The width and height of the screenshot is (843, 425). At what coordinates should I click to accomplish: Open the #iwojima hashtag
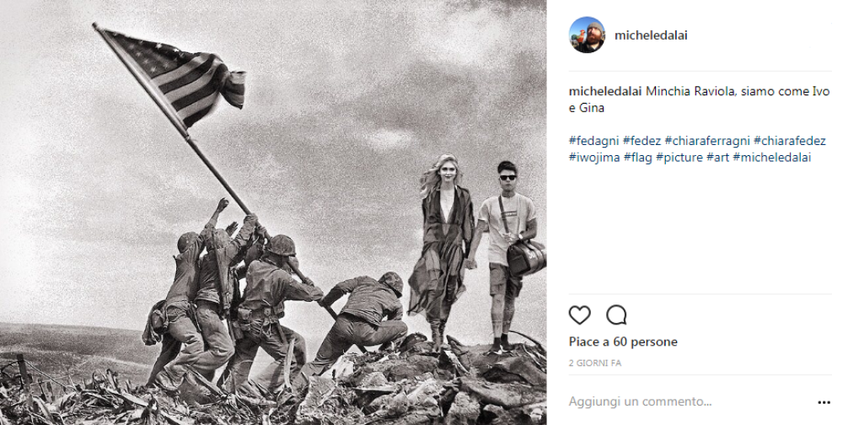pyautogui.click(x=594, y=158)
